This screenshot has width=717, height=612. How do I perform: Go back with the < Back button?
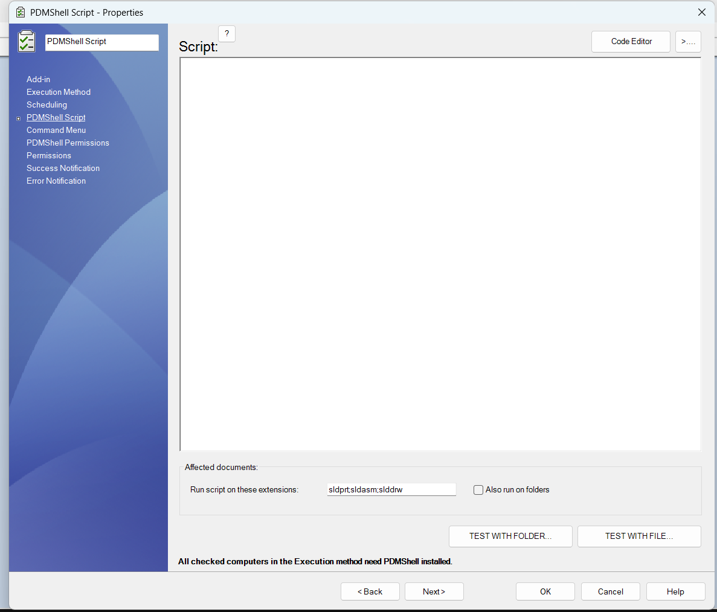(x=370, y=591)
